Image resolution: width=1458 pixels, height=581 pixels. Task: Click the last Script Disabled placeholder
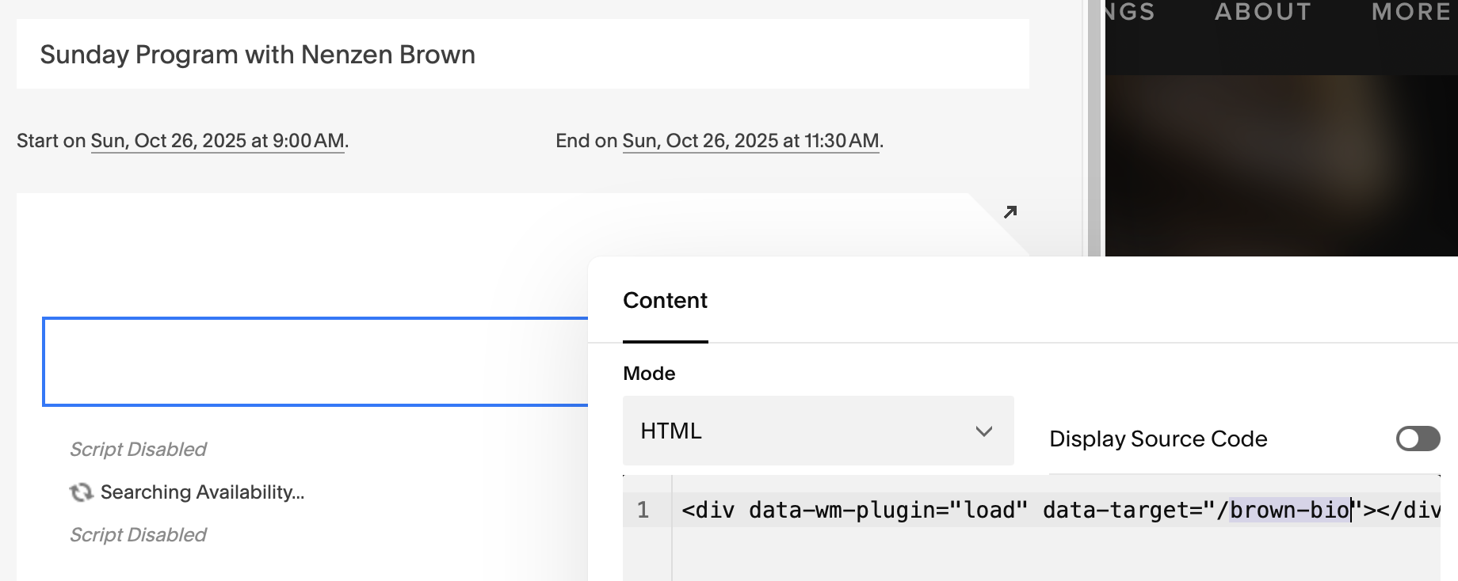pyautogui.click(x=138, y=535)
